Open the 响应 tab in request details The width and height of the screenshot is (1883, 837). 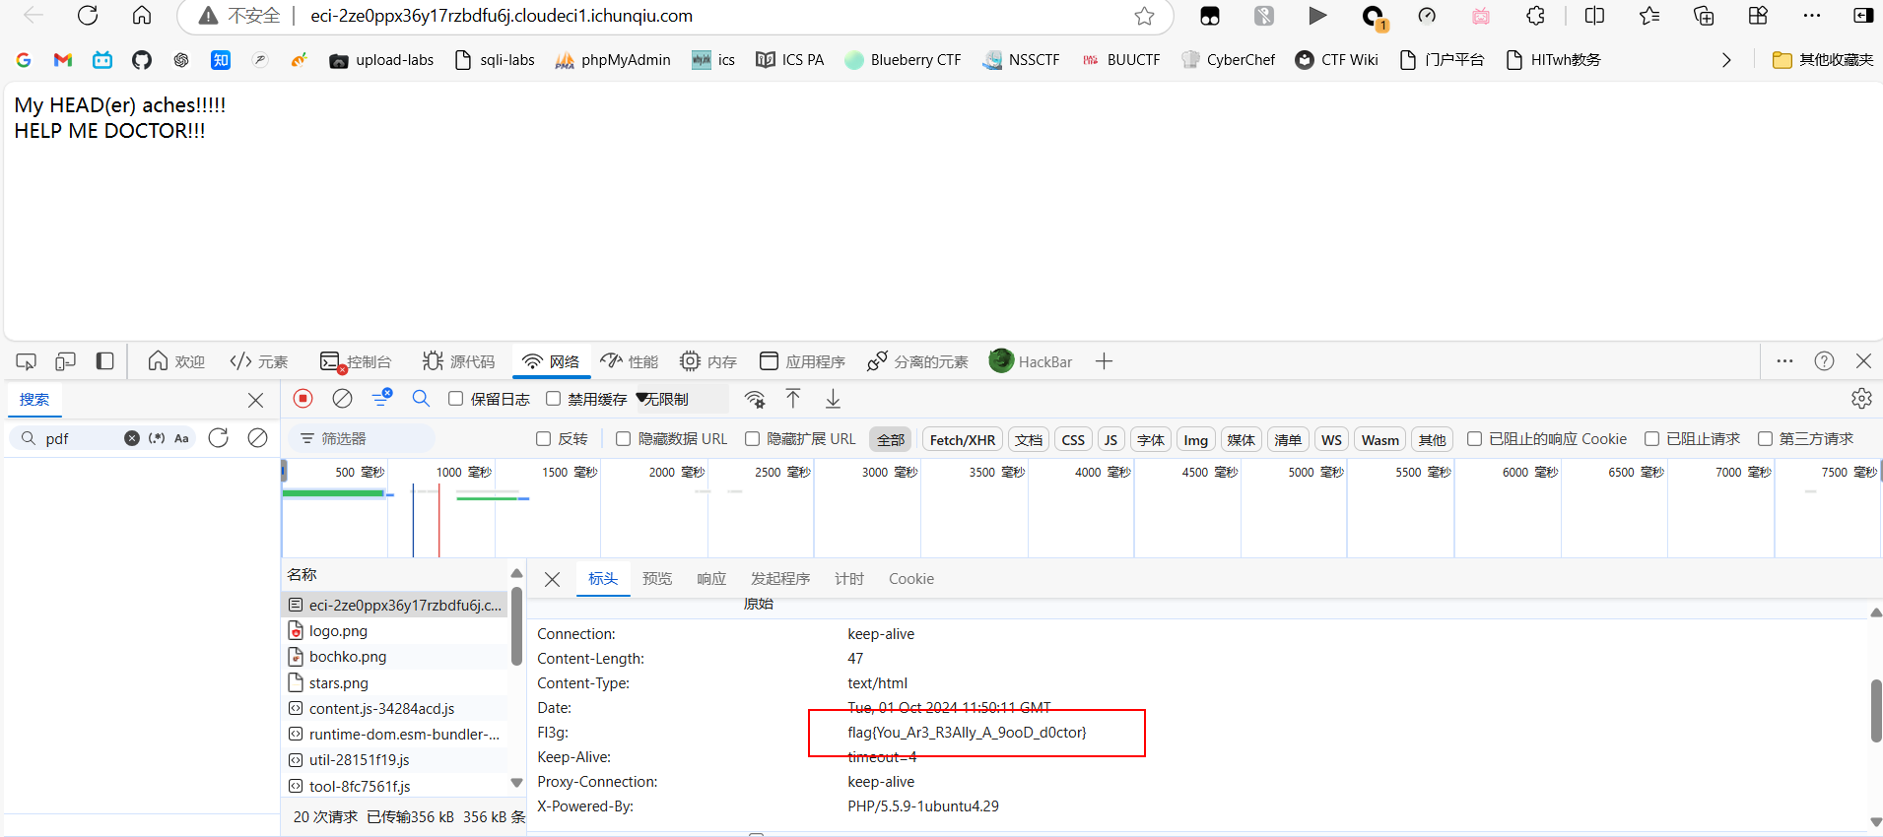[x=710, y=579]
